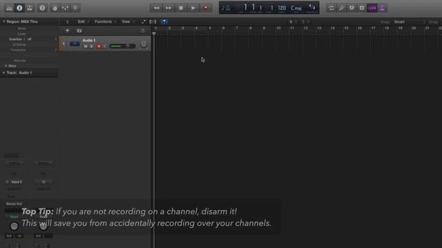Start recording with the Record button
The height and width of the screenshot is (248, 442).
click(206, 8)
